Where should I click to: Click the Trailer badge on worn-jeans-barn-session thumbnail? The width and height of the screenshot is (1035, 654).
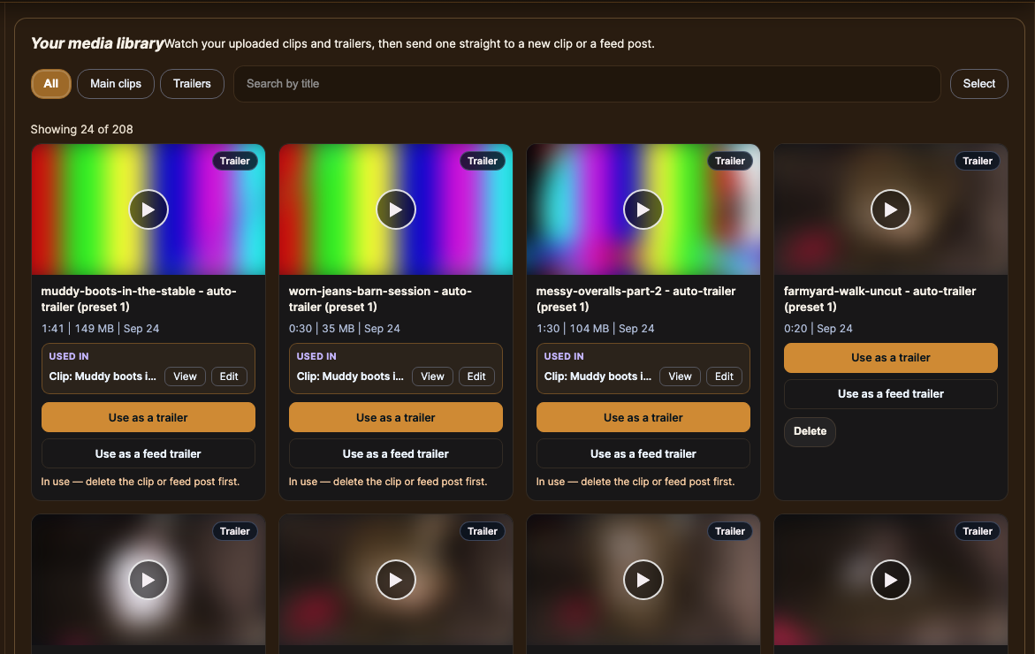pyautogui.click(x=483, y=161)
